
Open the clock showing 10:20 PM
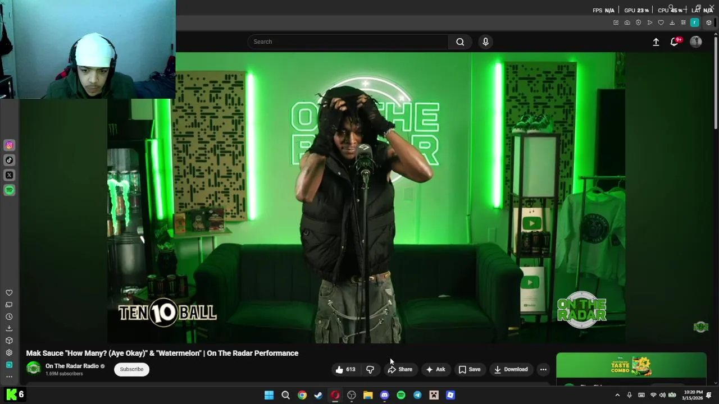(693, 395)
